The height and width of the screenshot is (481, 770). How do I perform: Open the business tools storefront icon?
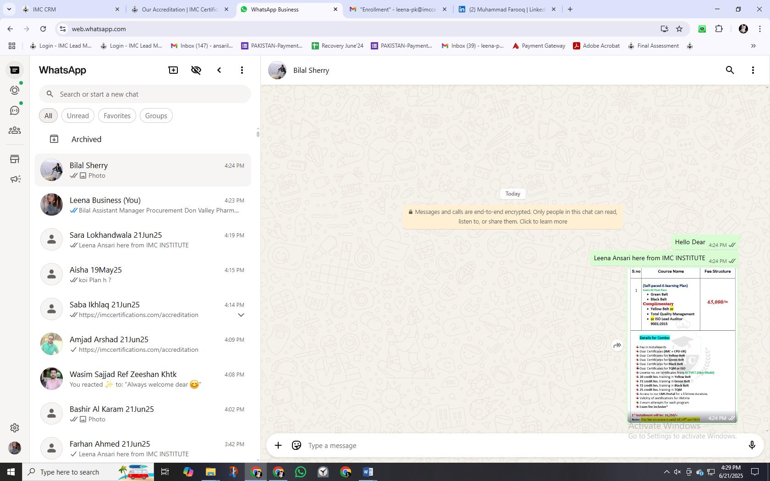pos(15,159)
